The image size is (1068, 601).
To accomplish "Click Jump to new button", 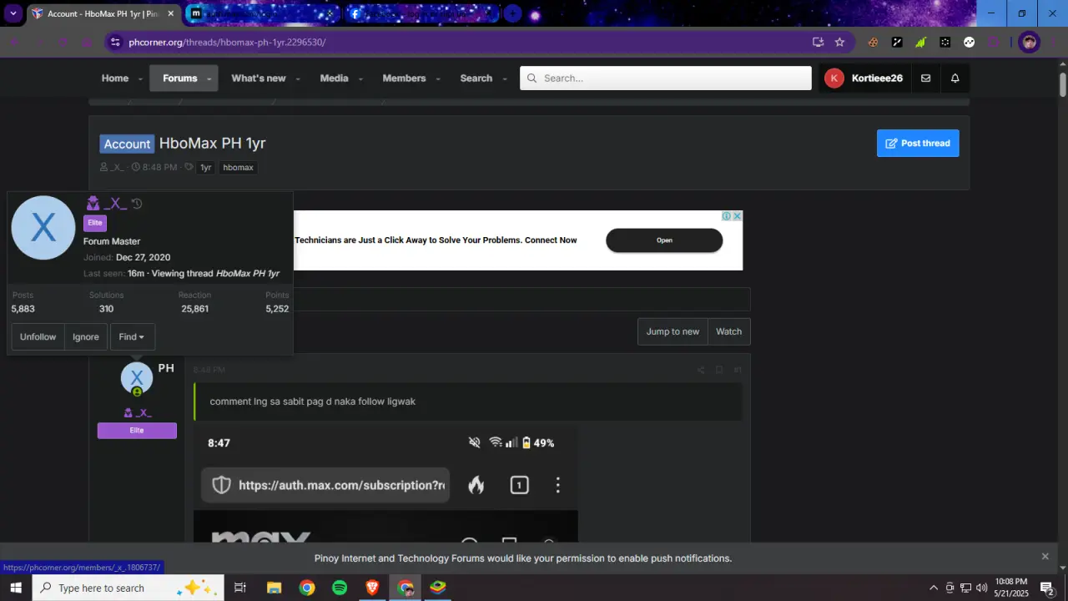I will (673, 331).
